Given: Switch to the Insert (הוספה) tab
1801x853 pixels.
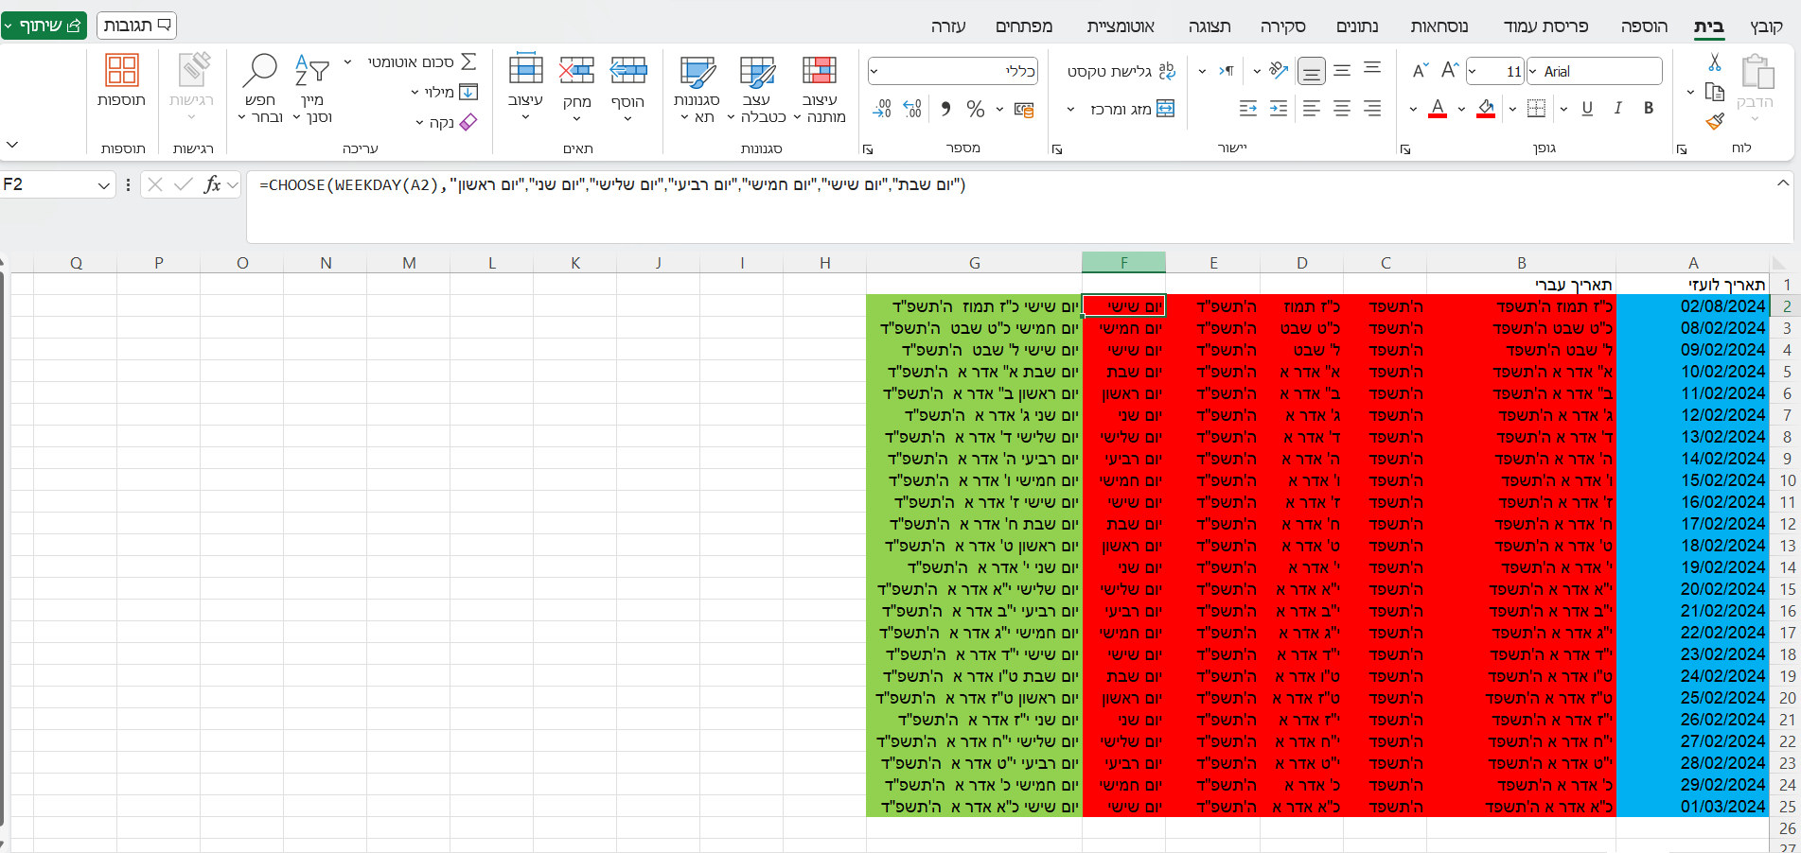Looking at the screenshot, I should click(1644, 26).
